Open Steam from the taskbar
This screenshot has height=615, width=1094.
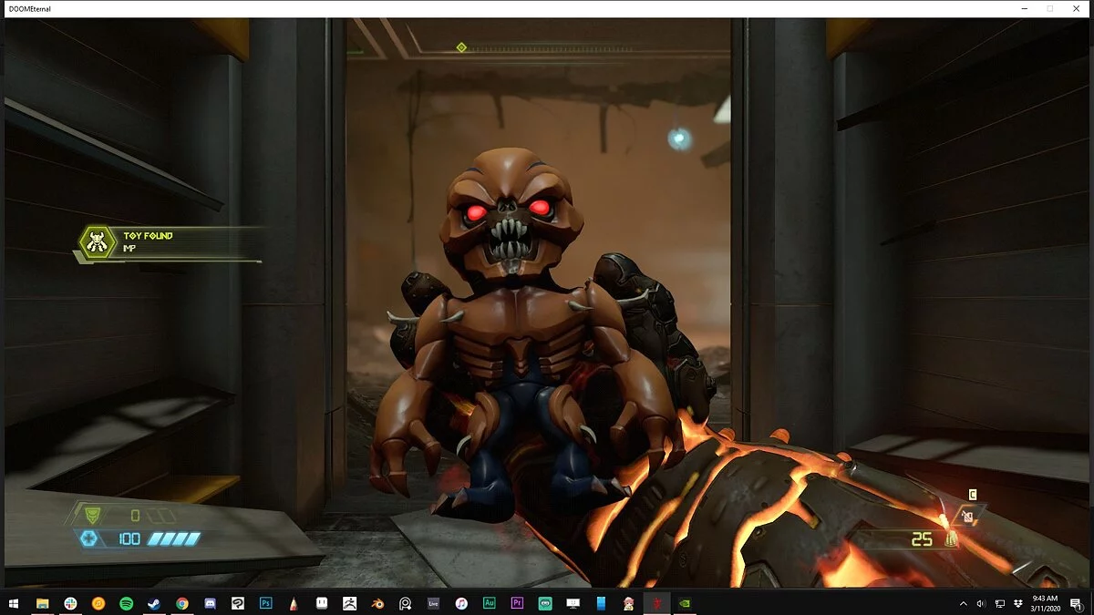click(x=154, y=603)
